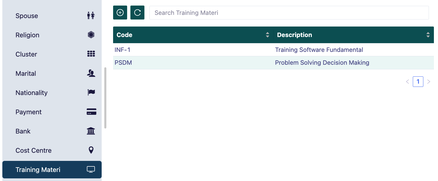The image size is (438, 181).
Task: Toggle sorting on the Description column
Action: 429,35
